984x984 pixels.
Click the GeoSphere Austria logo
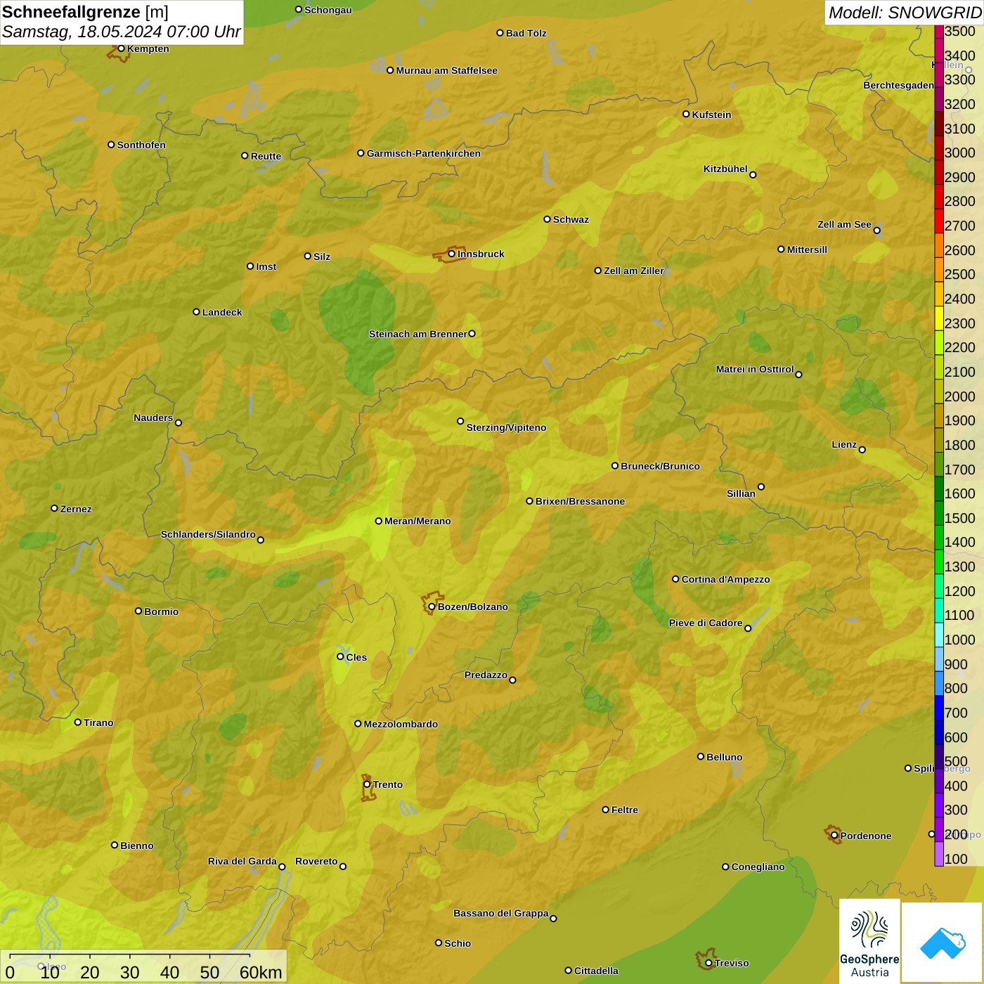pyautogui.click(x=869, y=940)
